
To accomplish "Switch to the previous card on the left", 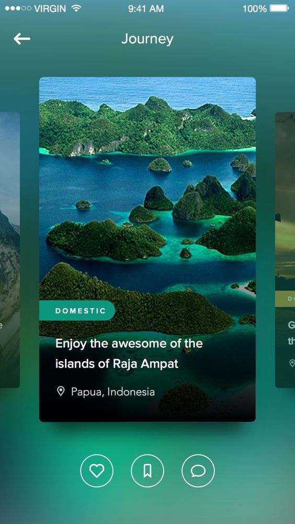I will [x=10, y=250].
